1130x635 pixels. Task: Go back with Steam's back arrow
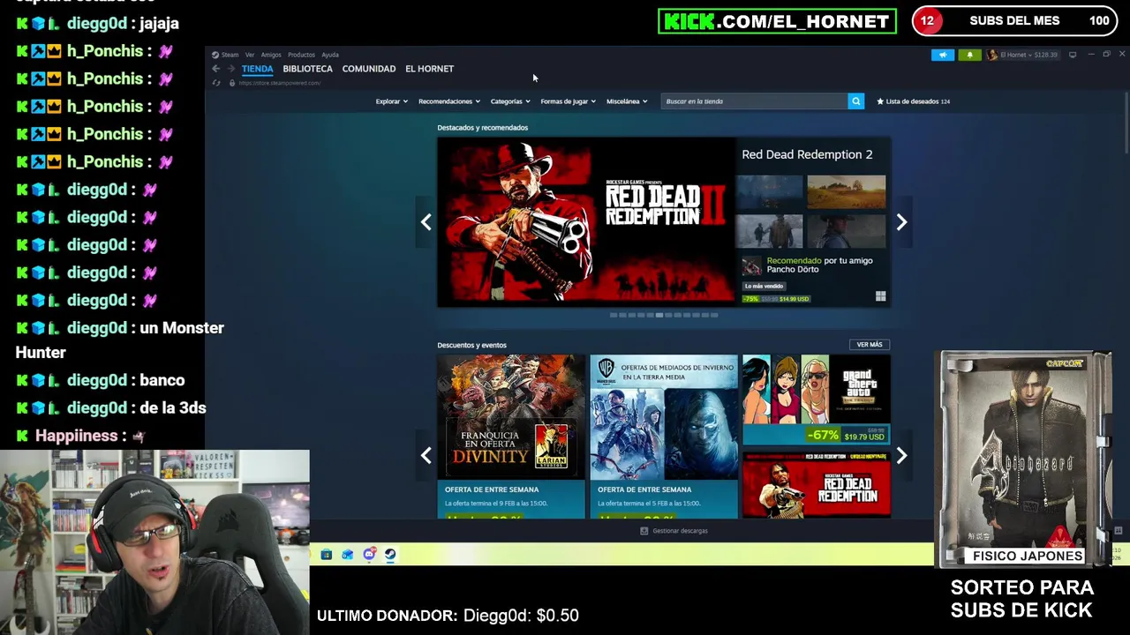click(216, 69)
